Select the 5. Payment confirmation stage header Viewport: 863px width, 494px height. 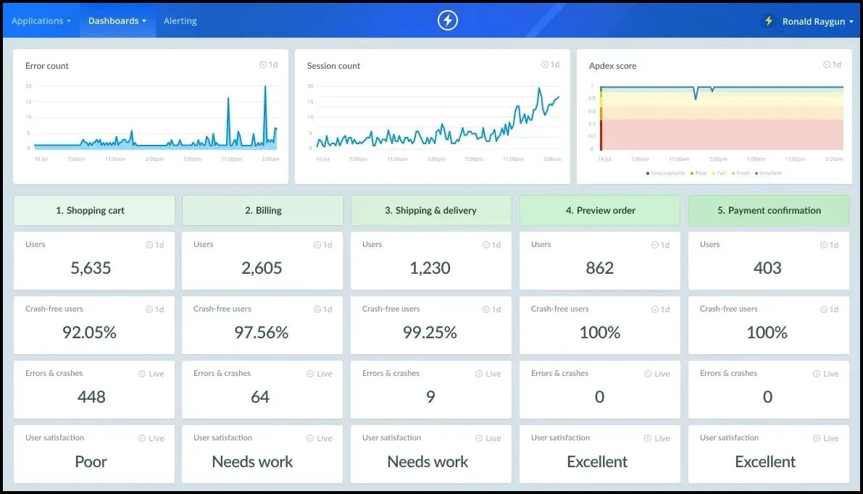(769, 210)
